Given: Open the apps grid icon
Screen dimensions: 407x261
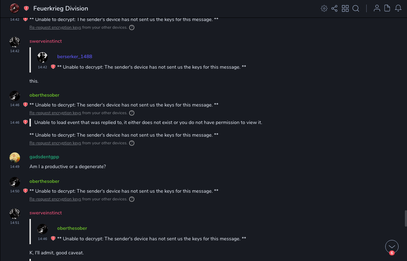Looking at the screenshot, I should [345, 8].
